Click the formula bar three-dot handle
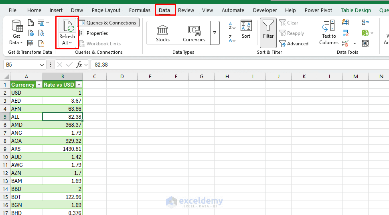 (51, 65)
